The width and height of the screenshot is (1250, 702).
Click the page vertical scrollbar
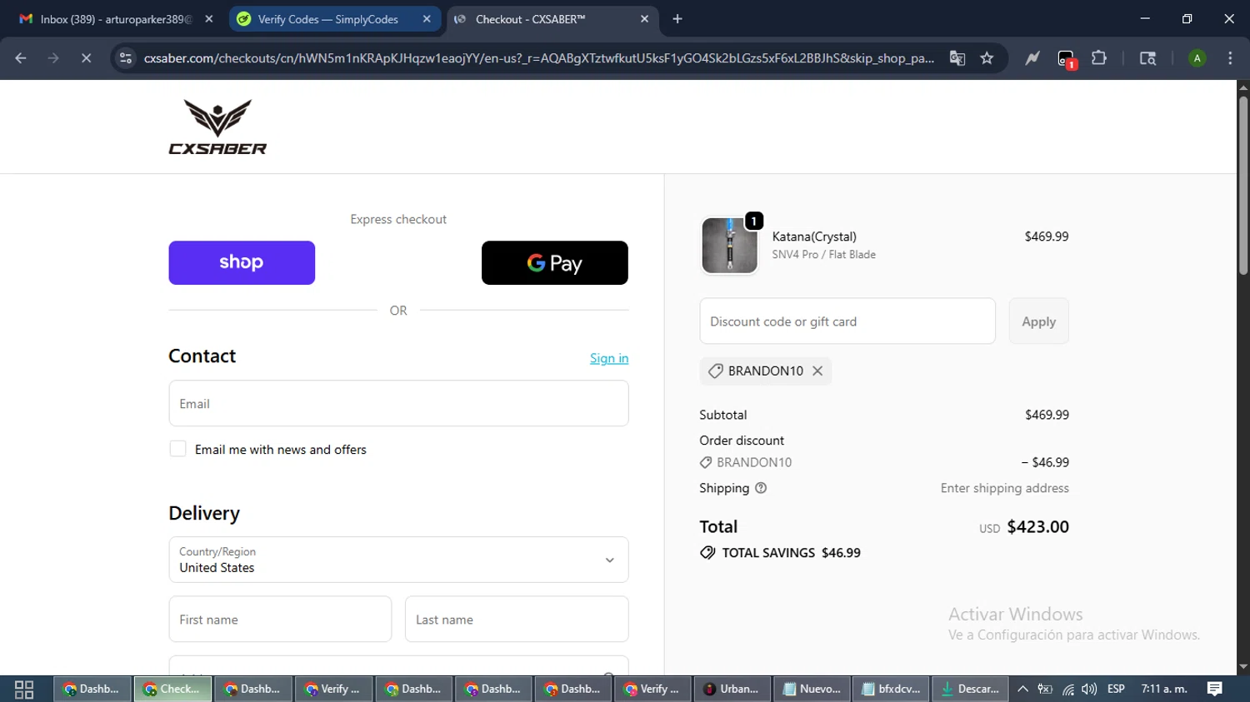[1243, 187]
